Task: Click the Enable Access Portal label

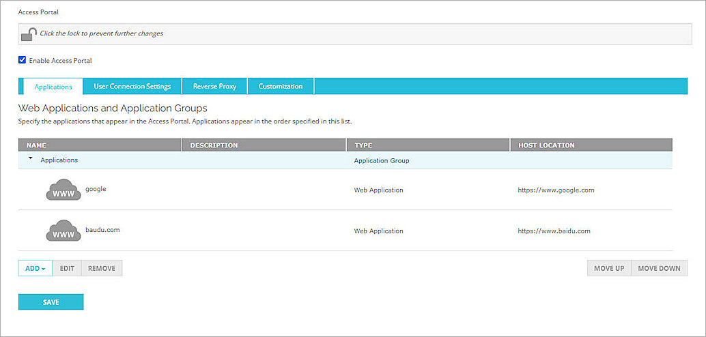Action: click(x=60, y=60)
